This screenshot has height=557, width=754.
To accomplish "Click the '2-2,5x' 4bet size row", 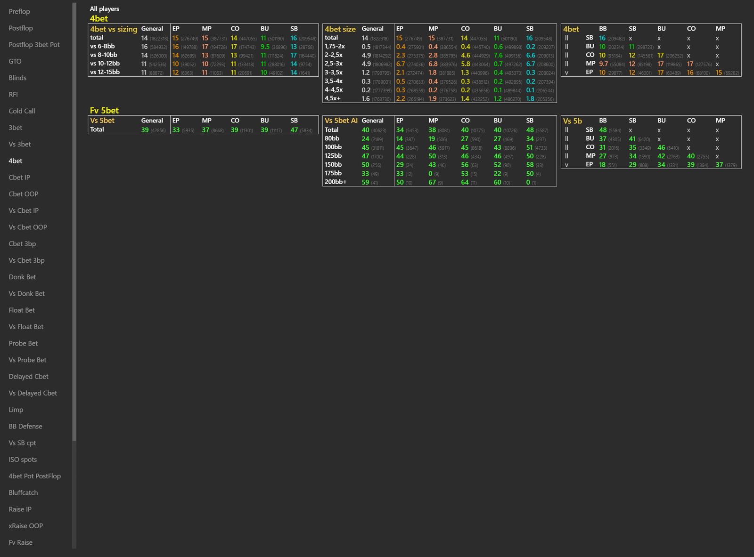I will pyautogui.click(x=334, y=55).
